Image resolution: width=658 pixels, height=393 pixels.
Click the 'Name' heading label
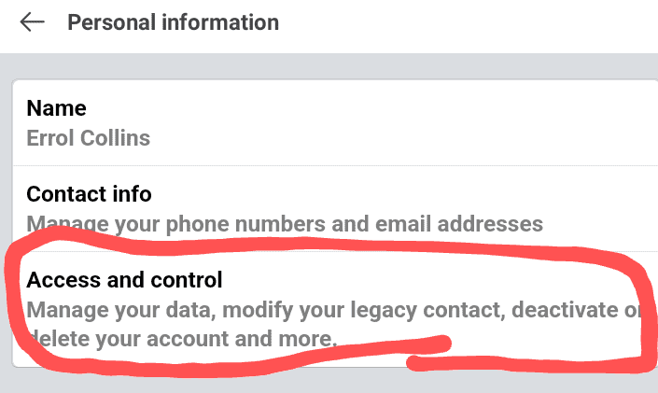pyautogui.click(x=56, y=108)
